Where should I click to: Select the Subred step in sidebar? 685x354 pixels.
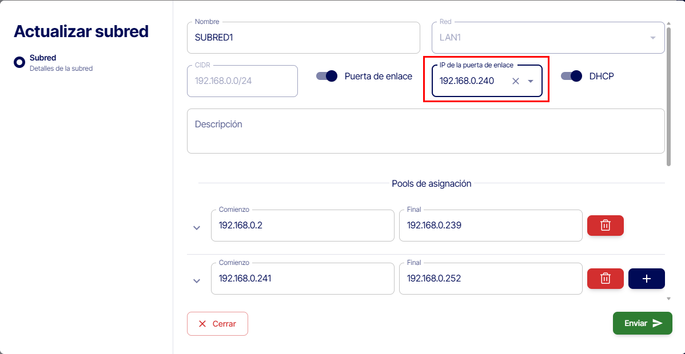pos(43,58)
